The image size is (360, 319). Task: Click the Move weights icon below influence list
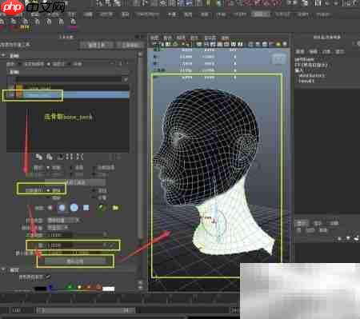70,157
